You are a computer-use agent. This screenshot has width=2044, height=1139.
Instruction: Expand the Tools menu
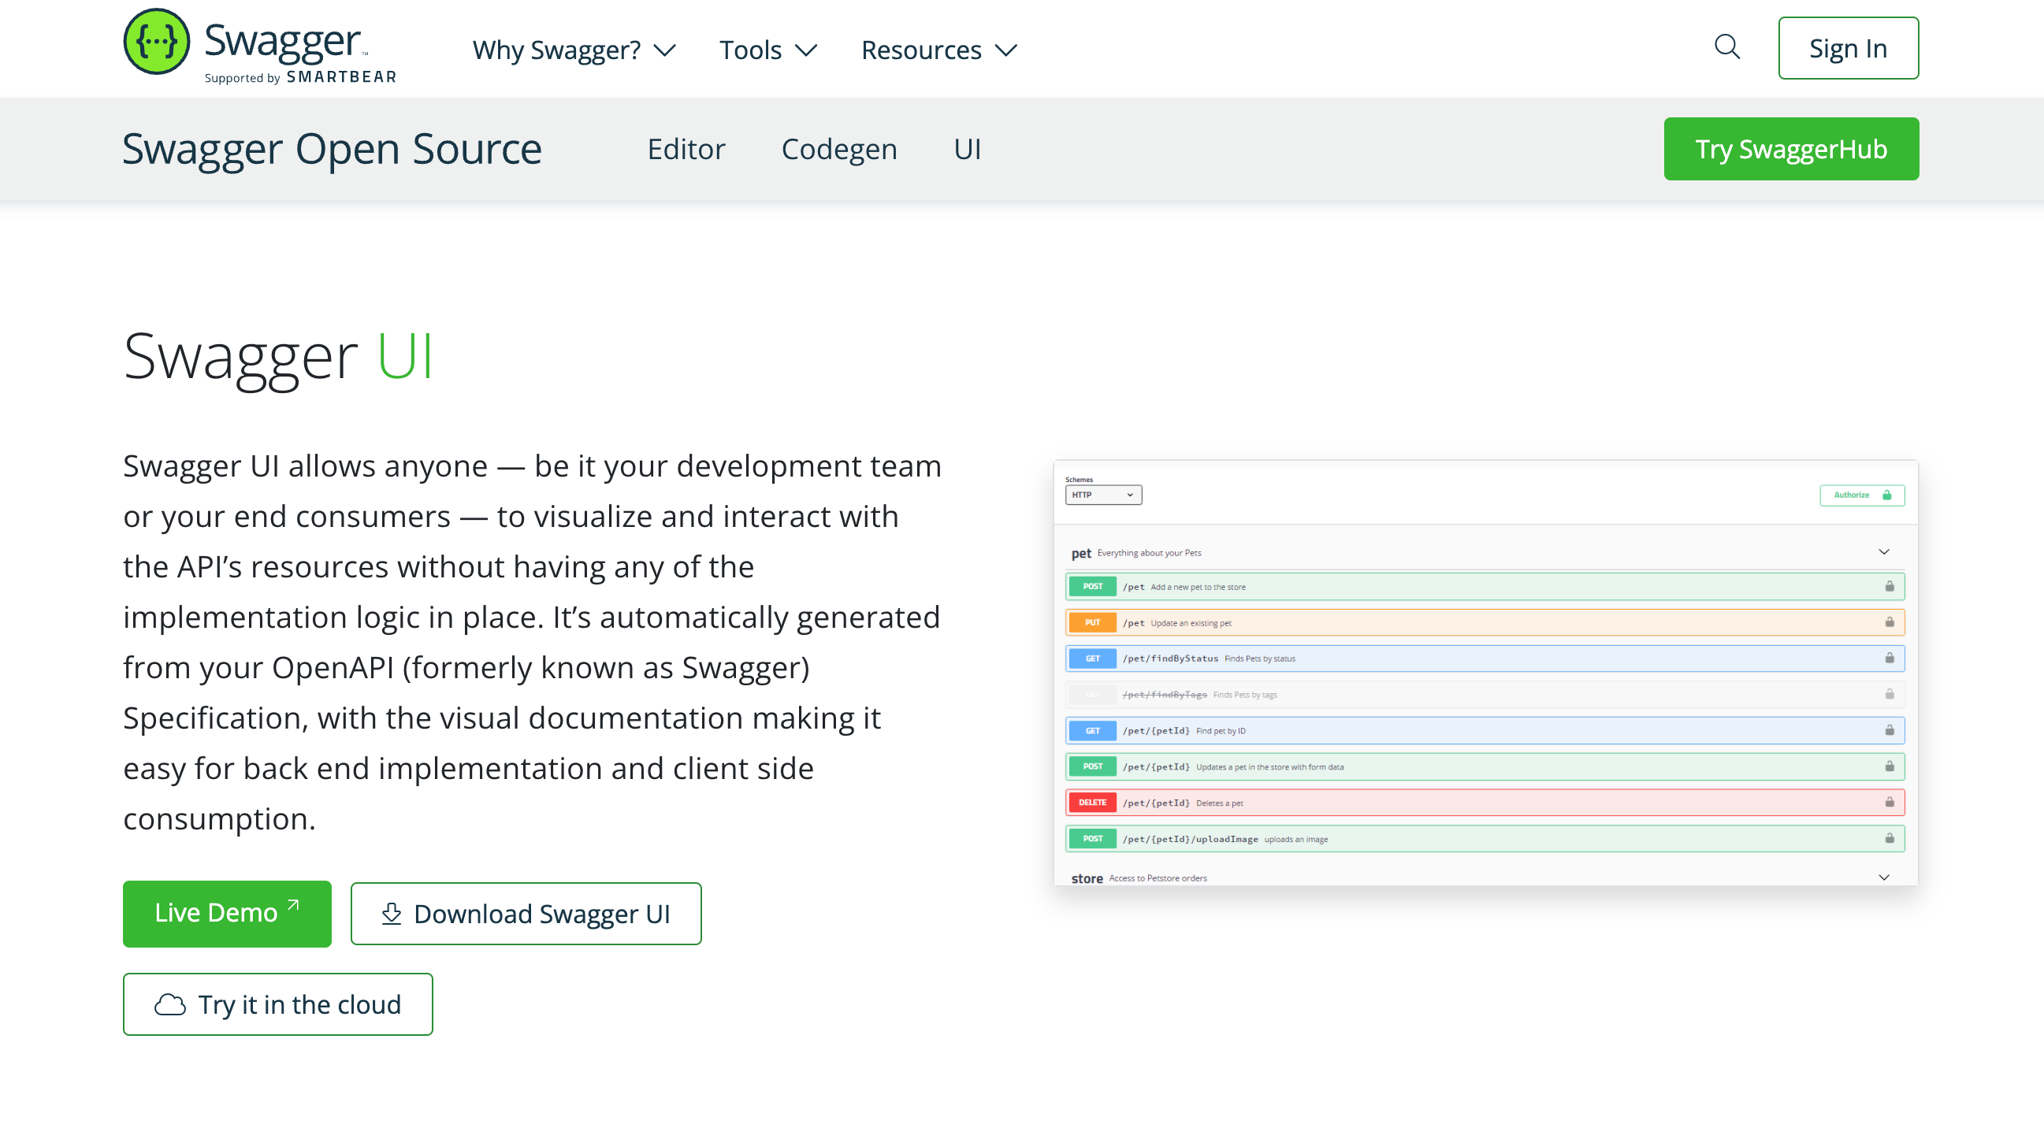(x=767, y=50)
